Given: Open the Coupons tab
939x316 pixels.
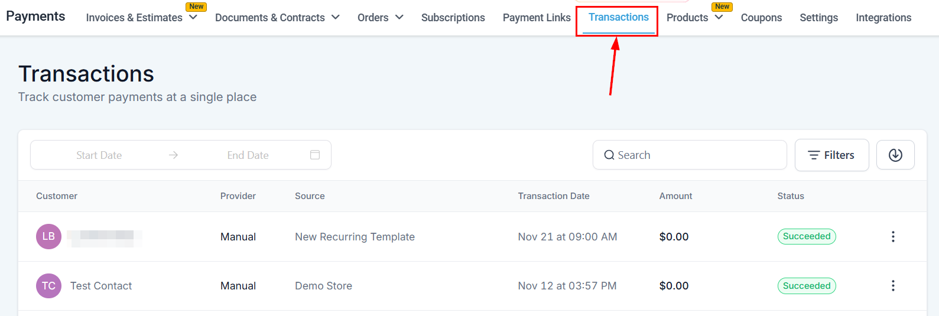Looking at the screenshot, I should click(x=761, y=18).
